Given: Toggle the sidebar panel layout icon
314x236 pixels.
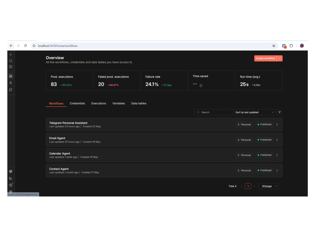Looking at the screenshot, I should click(x=11, y=67).
